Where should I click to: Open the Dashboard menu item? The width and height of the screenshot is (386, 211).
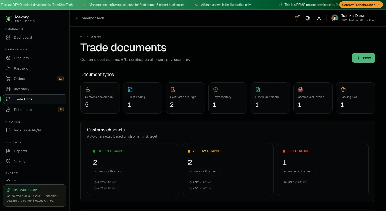(x=35, y=38)
